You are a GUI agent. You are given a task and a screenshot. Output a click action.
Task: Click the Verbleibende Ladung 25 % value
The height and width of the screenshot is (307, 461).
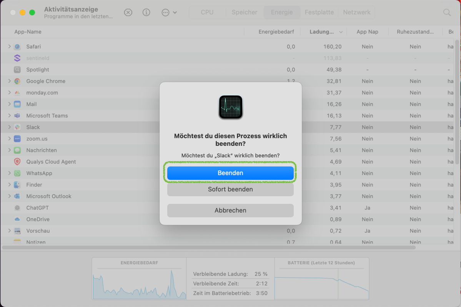261,274
